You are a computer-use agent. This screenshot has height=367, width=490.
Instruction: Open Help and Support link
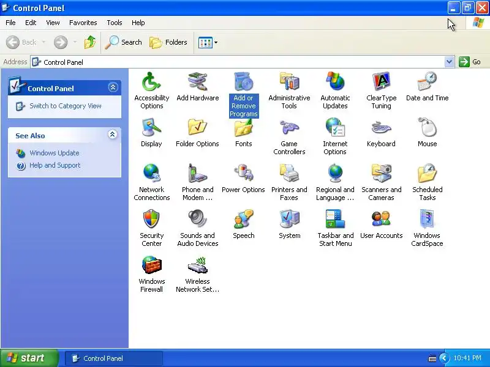tap(55, 165)
